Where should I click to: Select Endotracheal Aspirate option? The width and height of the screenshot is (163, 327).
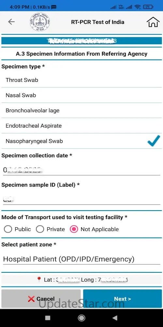(81, 126)
